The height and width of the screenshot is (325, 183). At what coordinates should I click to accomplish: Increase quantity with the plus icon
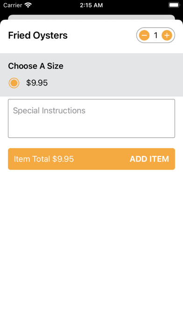(x=167, y=35)
